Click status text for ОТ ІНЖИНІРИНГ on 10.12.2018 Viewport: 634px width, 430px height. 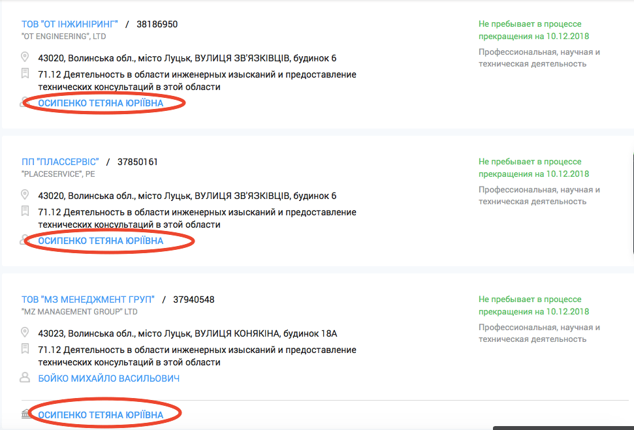(x=533, y=30)
